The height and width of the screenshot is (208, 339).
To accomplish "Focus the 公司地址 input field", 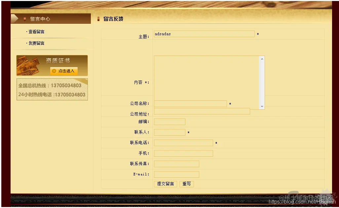I will 202,111.
